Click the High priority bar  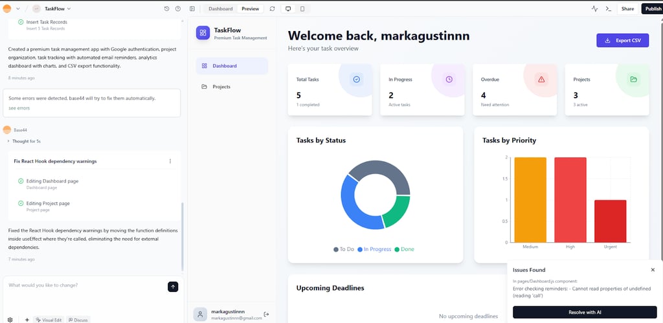click(570, 200)
